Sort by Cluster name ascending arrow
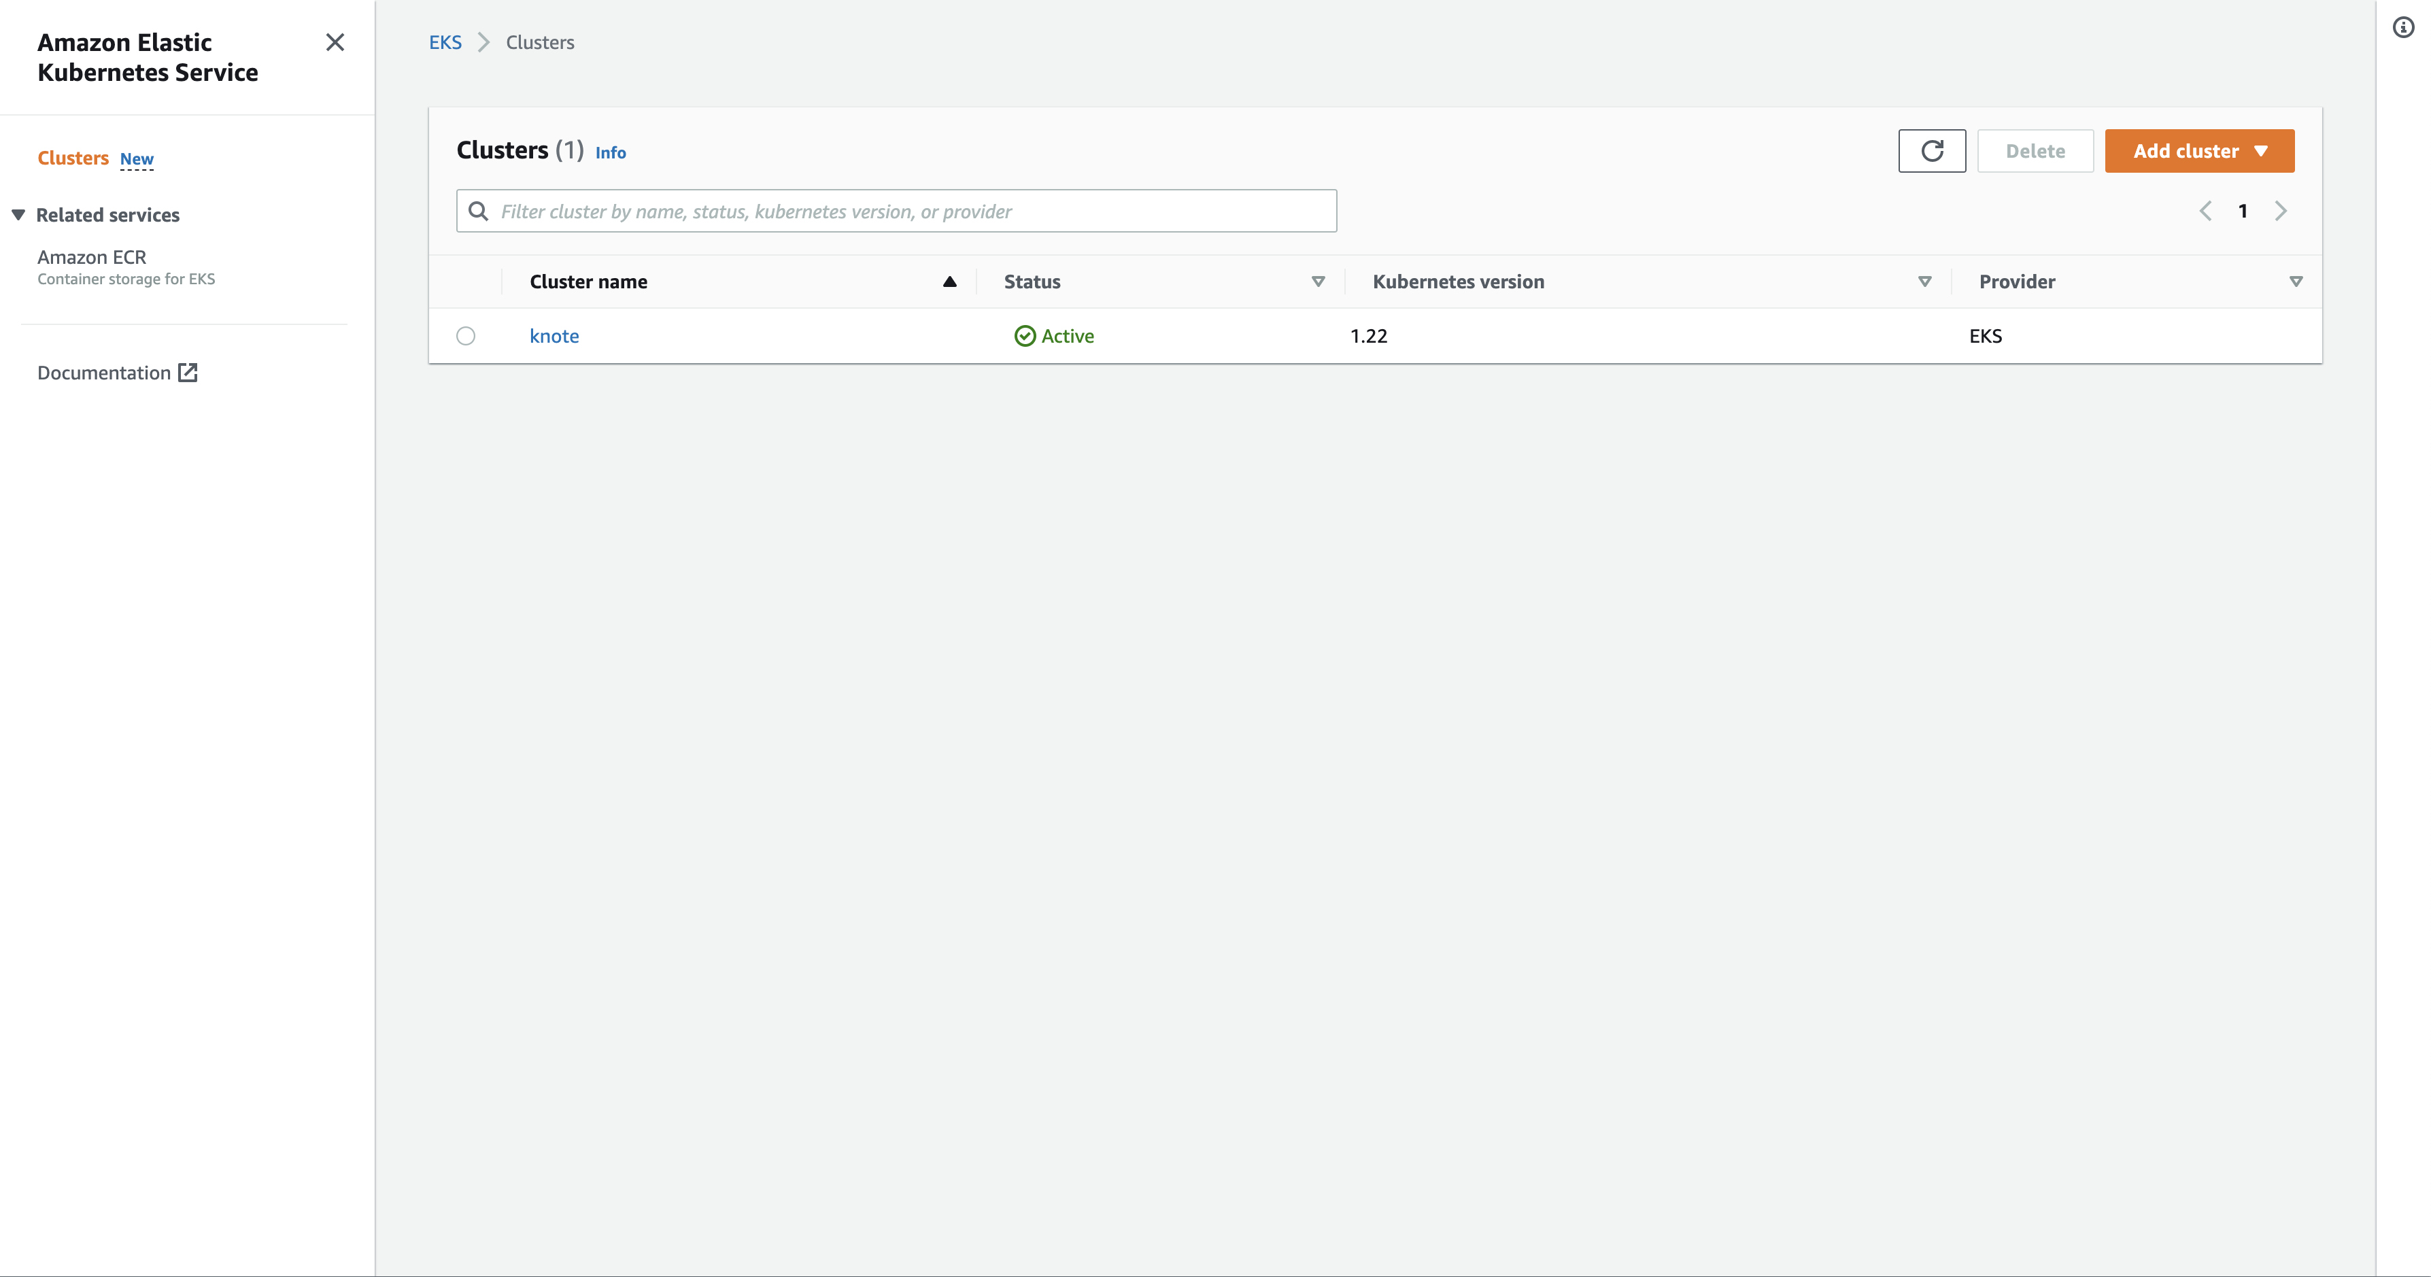2431x1277 pixels. (951, 282)
